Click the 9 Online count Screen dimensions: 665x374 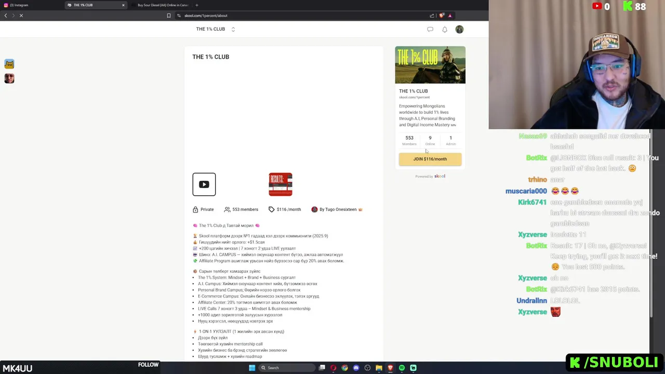(430, 140)
